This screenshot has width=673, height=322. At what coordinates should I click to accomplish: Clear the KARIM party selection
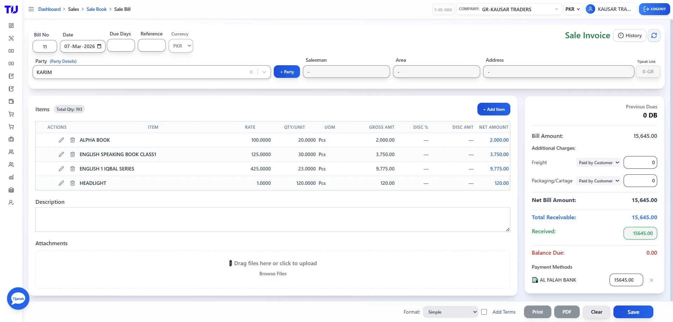[251, 72]
